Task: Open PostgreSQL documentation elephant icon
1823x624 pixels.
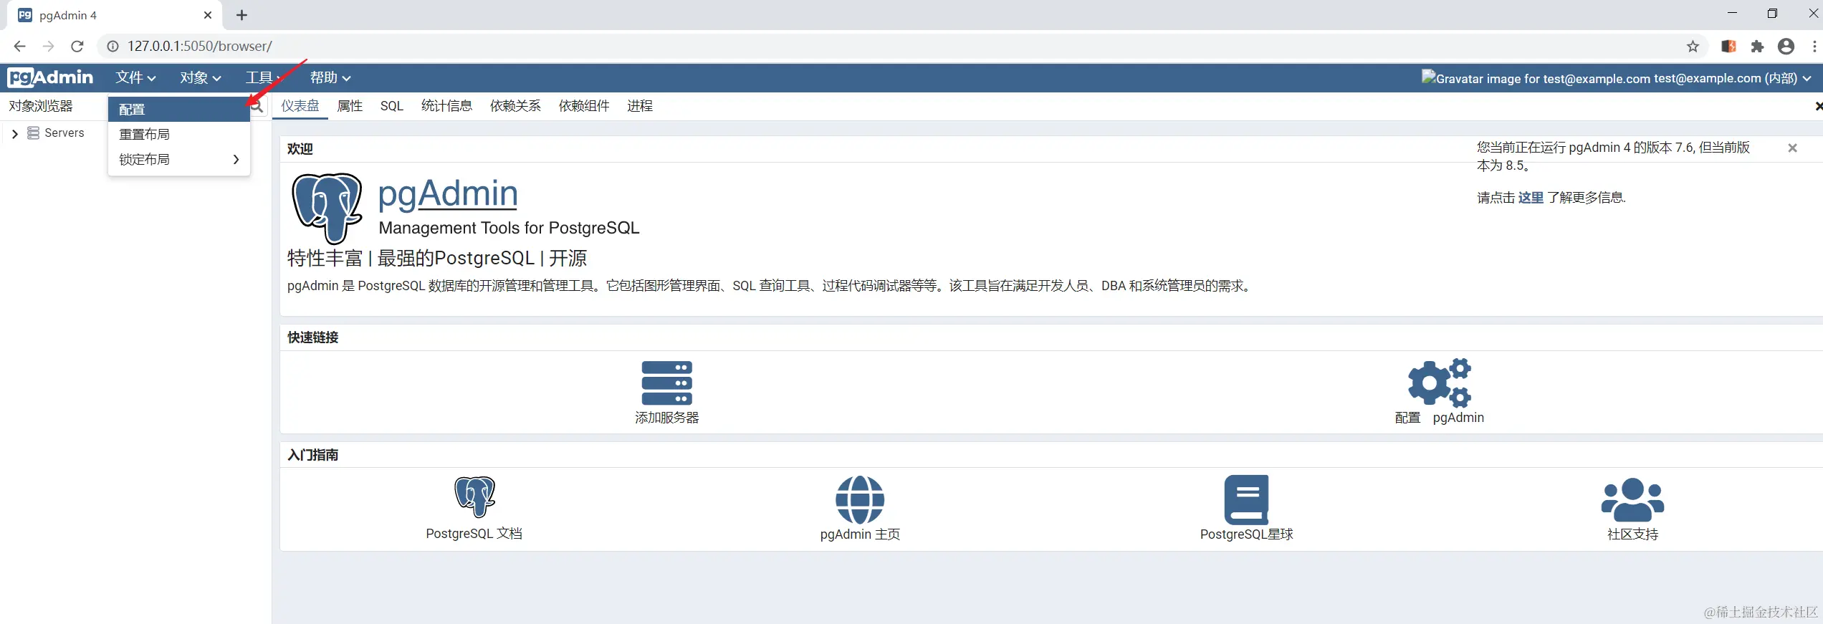Action: point(474,496)
